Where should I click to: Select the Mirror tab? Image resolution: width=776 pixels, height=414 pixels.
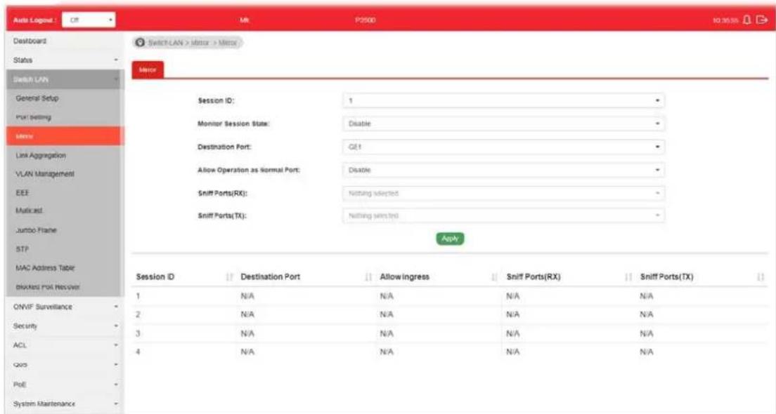148,70
